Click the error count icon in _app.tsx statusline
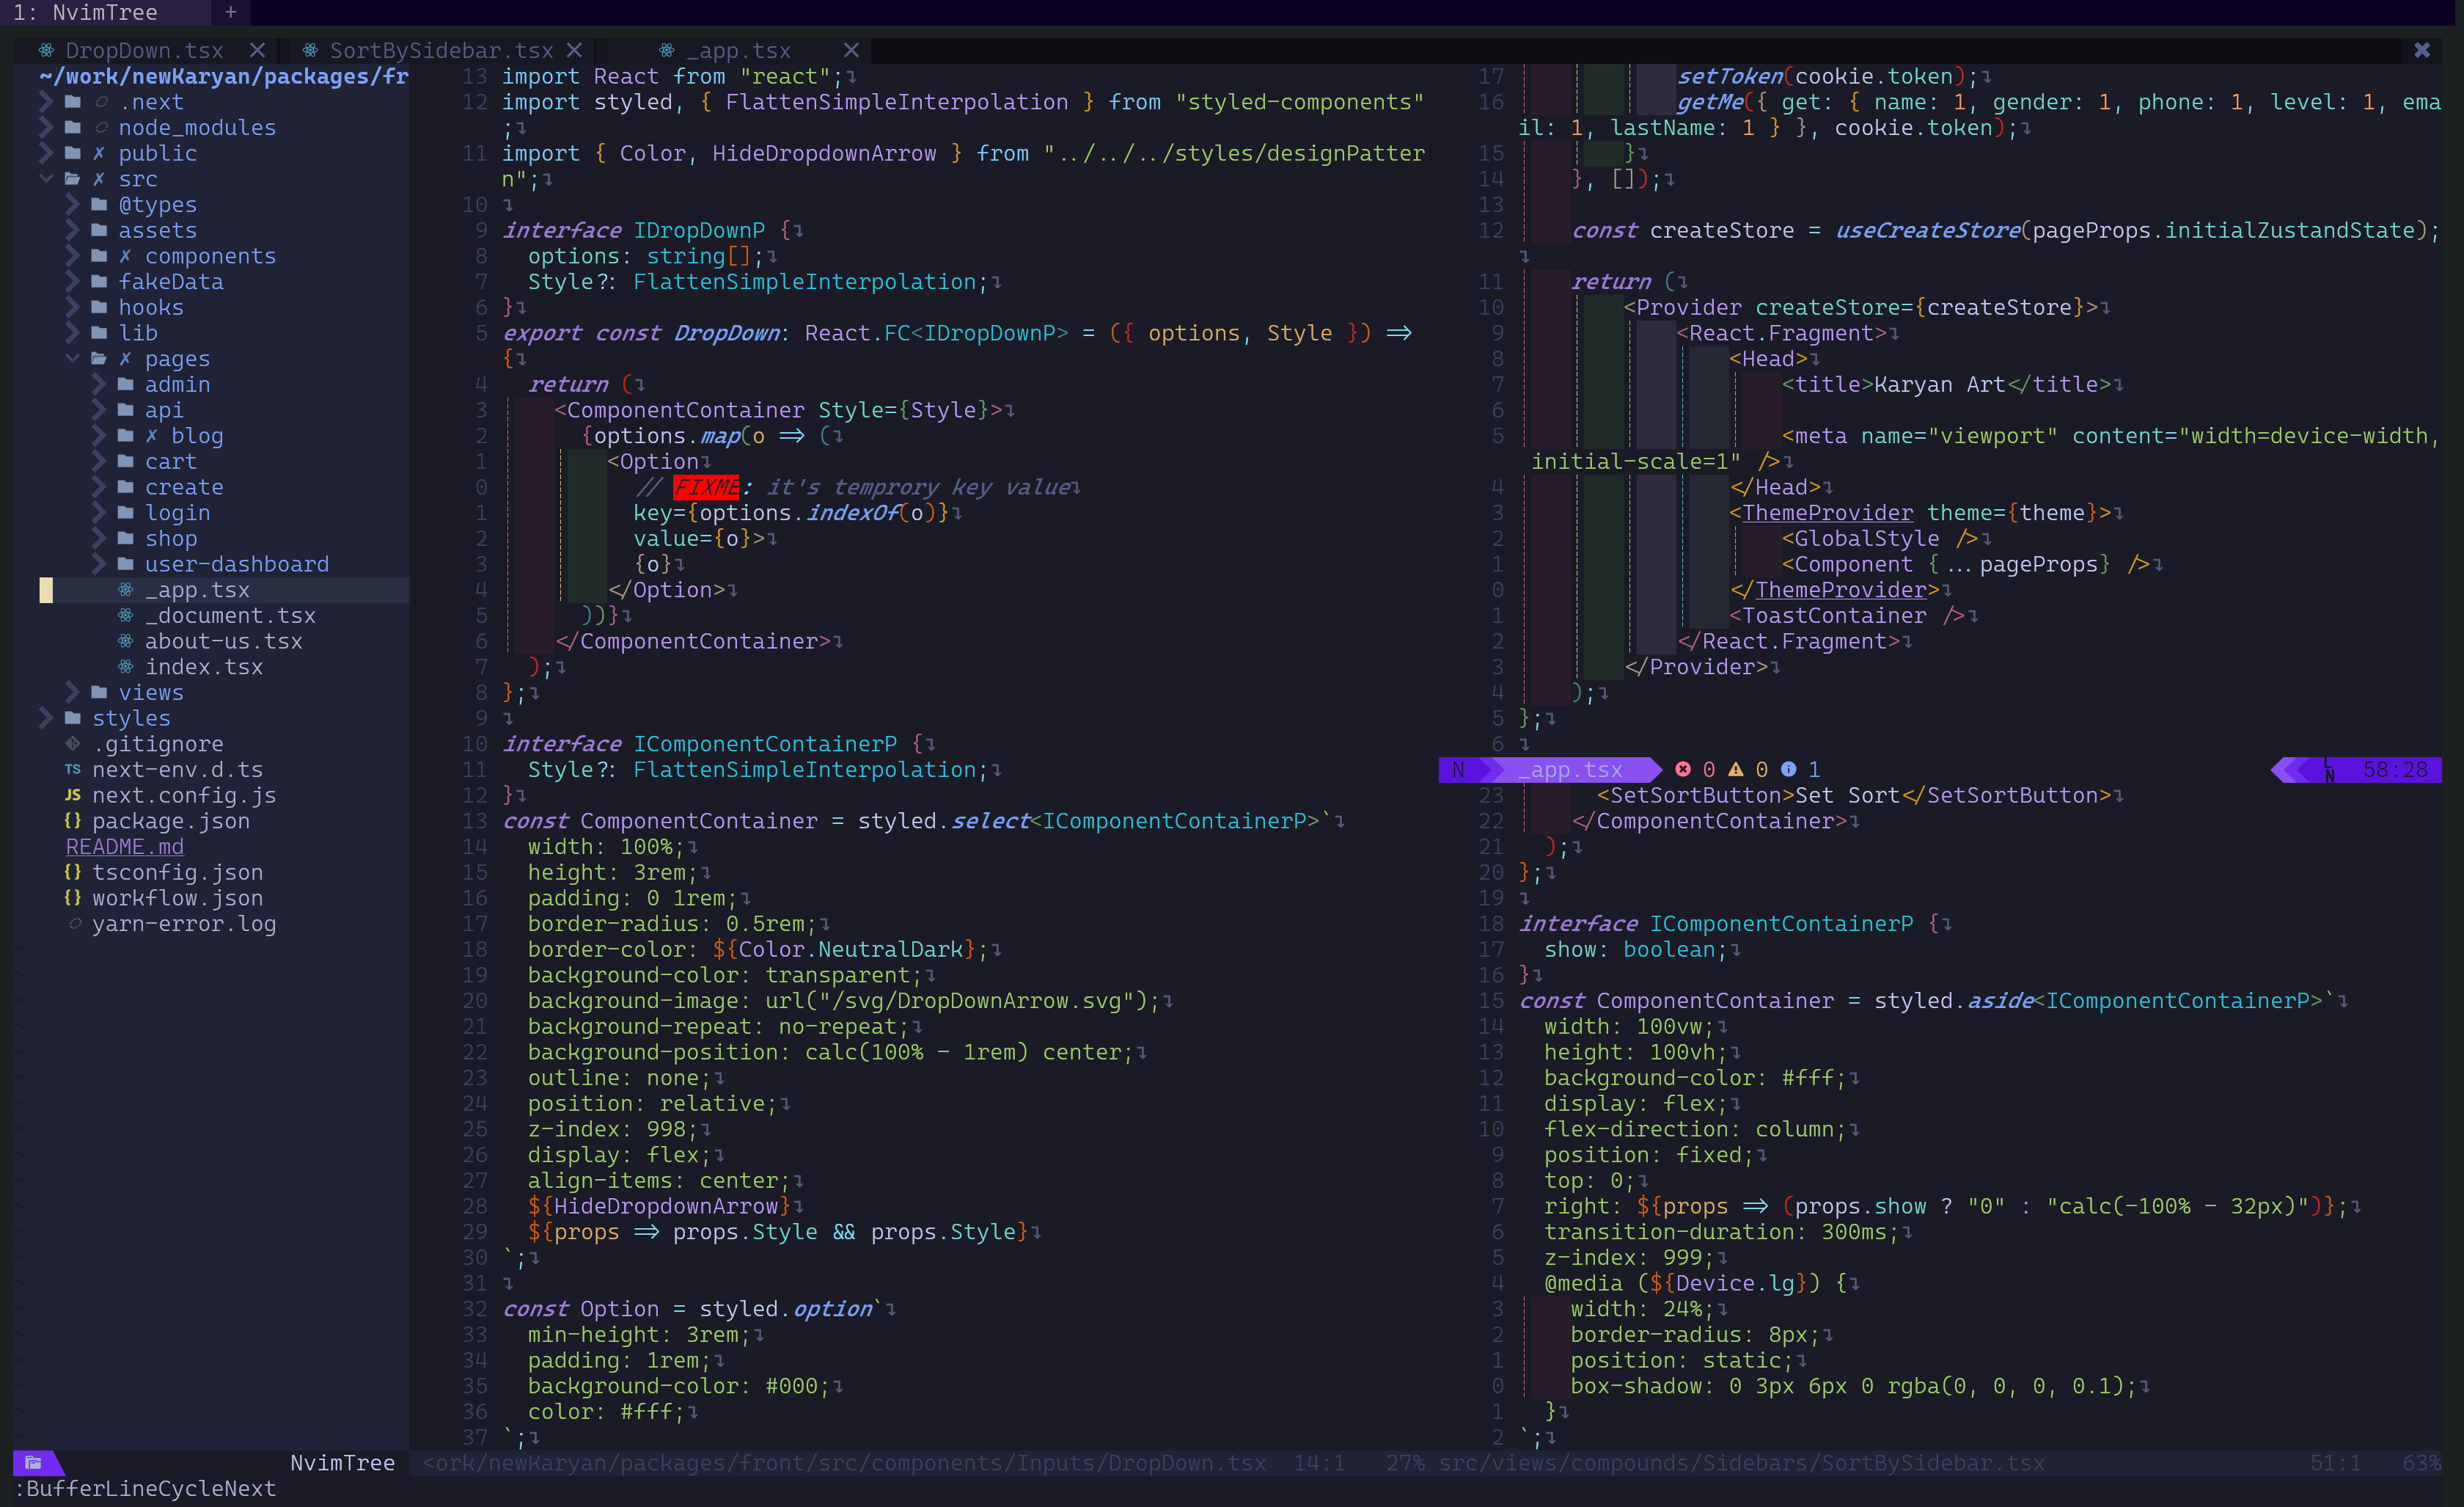 (x=1683, y=770)
